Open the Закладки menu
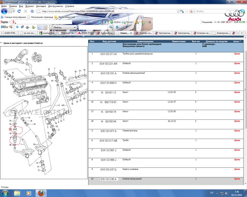 (x=41, y=6)
